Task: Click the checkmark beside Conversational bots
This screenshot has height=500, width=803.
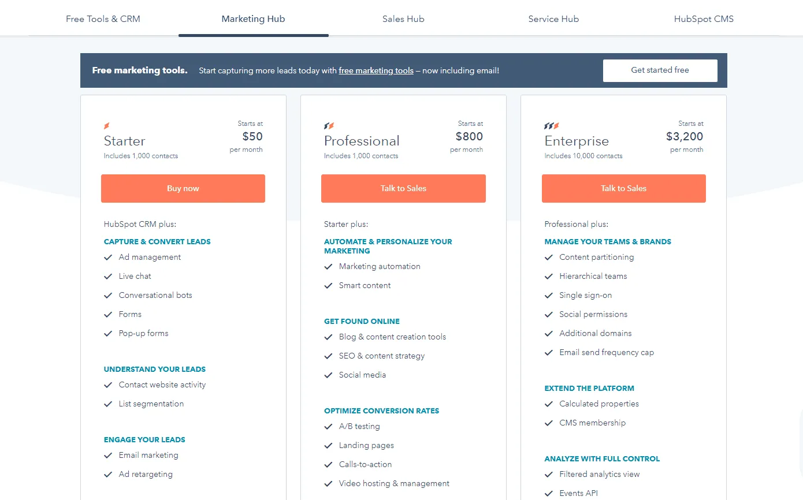Action: tap(108, 296)
